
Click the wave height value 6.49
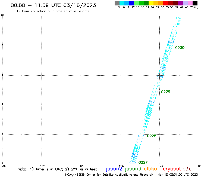click(x=135, y=154)
